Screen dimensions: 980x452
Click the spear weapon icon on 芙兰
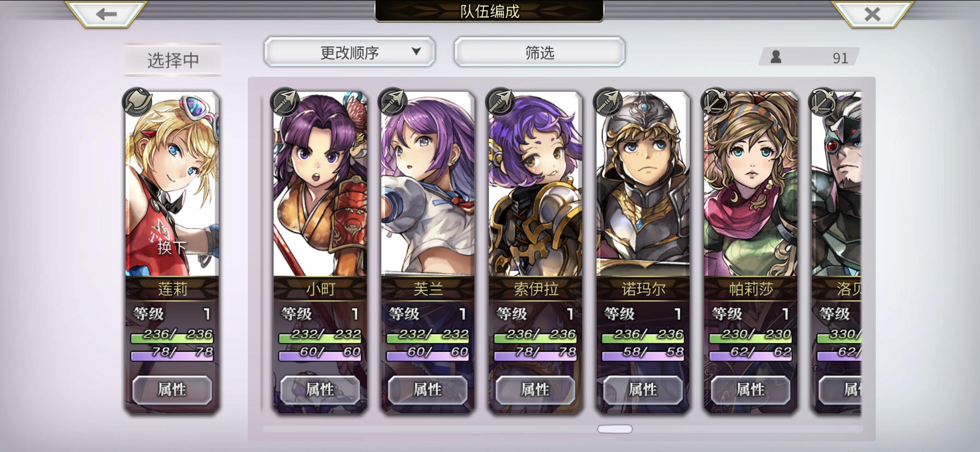(x=392, y=102)
